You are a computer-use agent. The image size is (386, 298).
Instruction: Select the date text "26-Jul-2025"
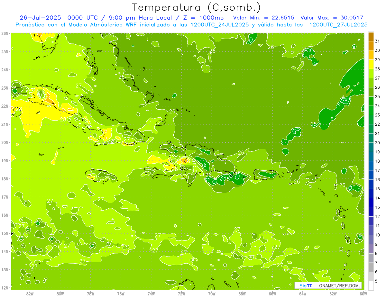pyautogui.click(x=41, y=18)
